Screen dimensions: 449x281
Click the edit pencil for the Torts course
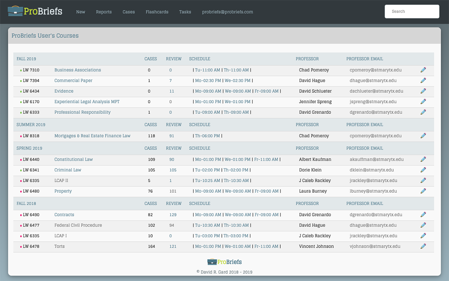click(423, 246)
